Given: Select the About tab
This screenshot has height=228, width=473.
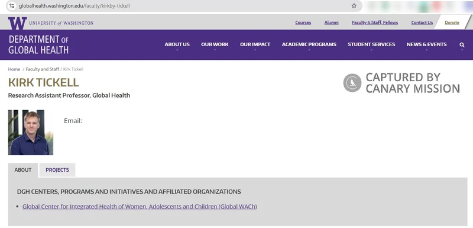Looking at the screenshot, I should coord(23,170).
